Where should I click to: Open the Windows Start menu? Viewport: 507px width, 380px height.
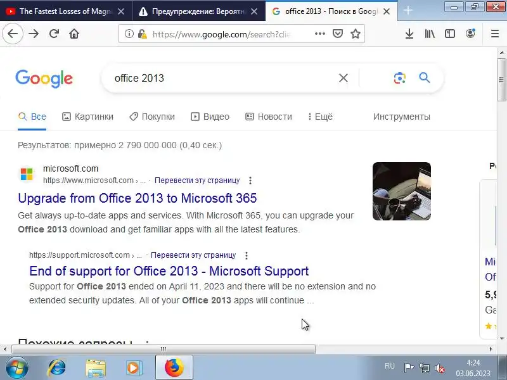(17, 367)
